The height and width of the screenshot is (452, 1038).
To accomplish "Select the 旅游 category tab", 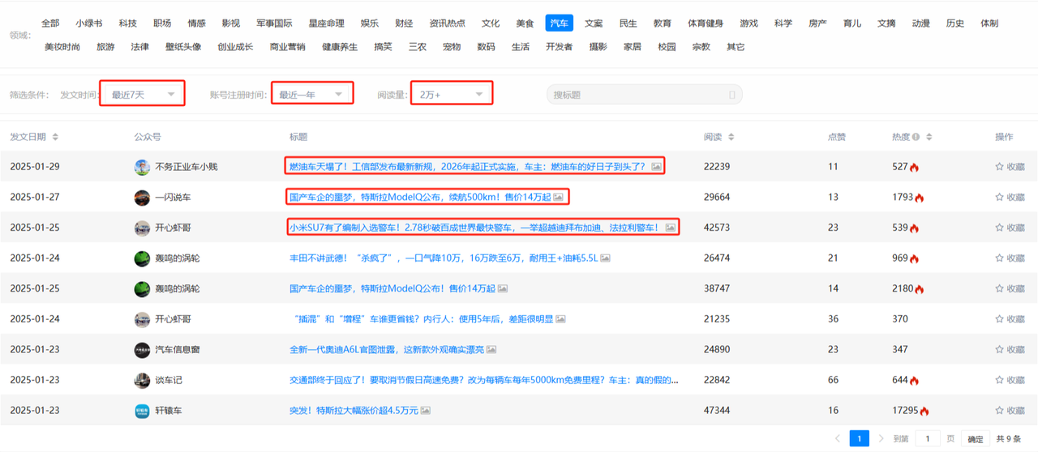I will (105, 47).
